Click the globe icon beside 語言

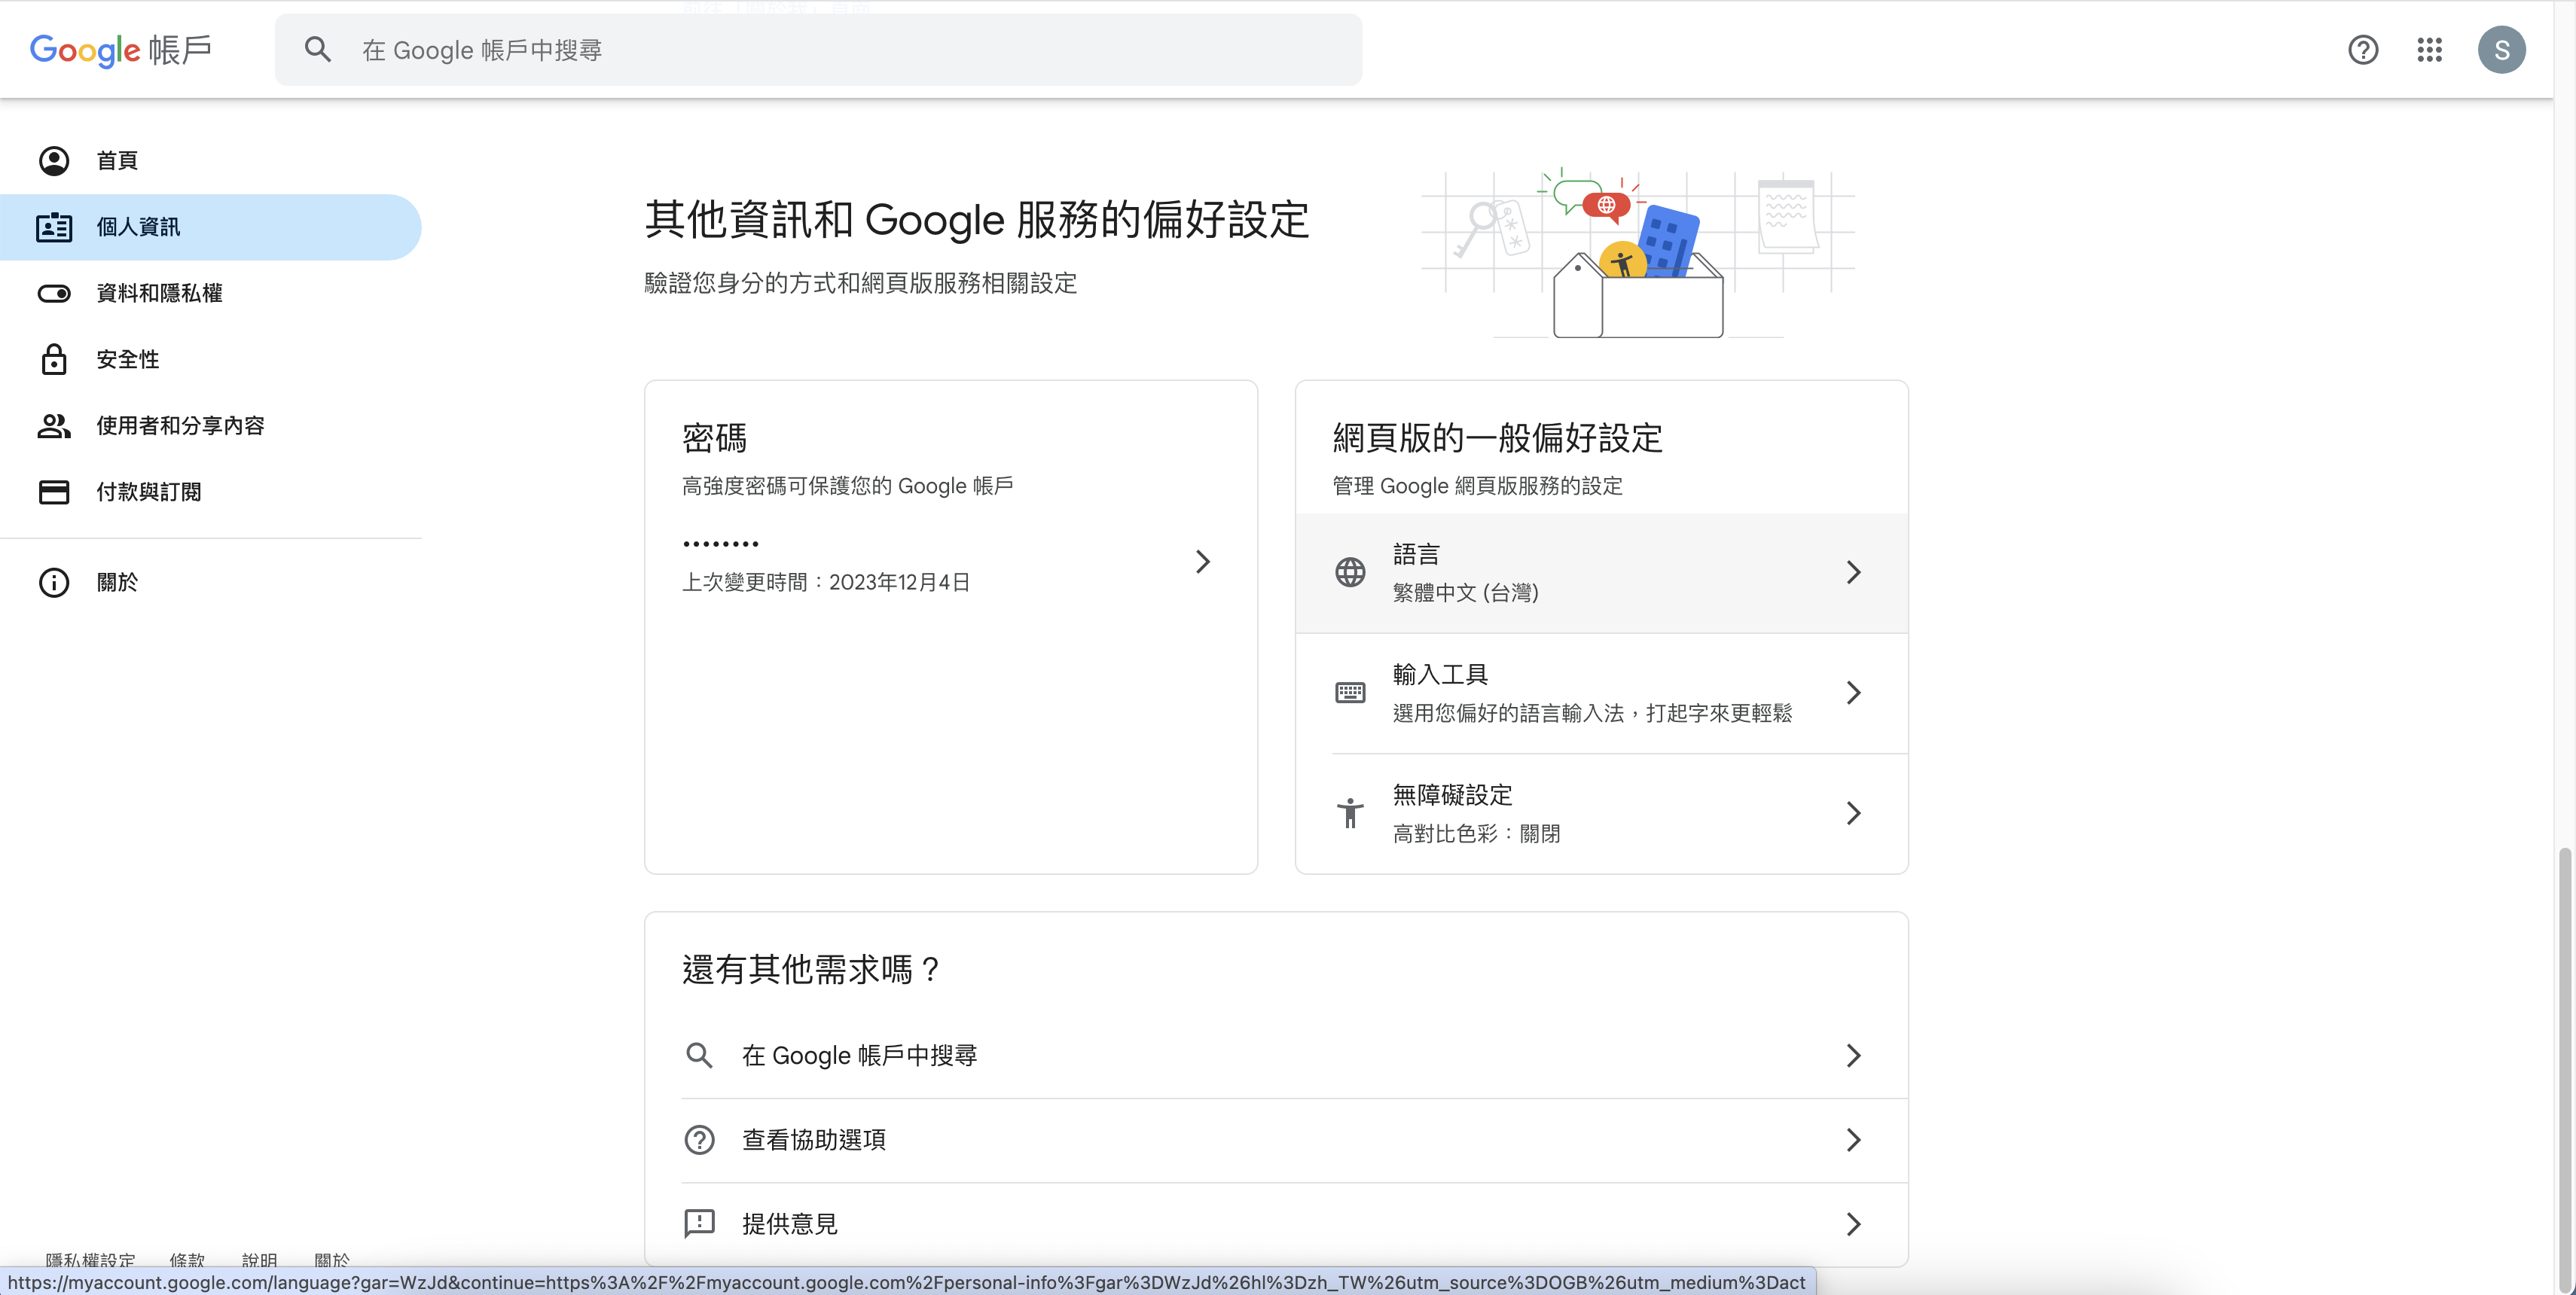1350,572
